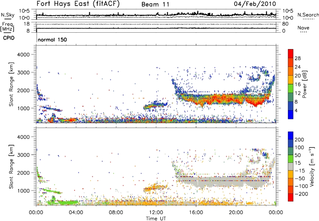
Task: Click the 'Slant Range [km]' label of power panel
Action: pos(11,84)
